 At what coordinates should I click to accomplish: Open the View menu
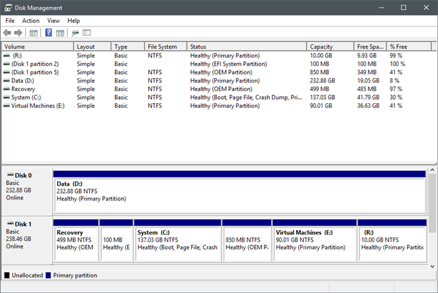[53, 21]
